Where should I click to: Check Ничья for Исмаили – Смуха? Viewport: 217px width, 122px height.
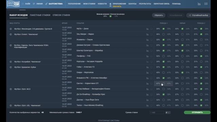click(182, 40)
